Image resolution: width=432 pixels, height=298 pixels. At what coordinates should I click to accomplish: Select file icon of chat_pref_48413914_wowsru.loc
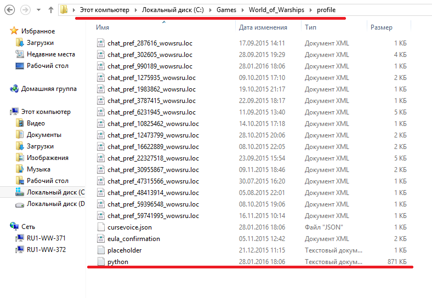[101, 193]
